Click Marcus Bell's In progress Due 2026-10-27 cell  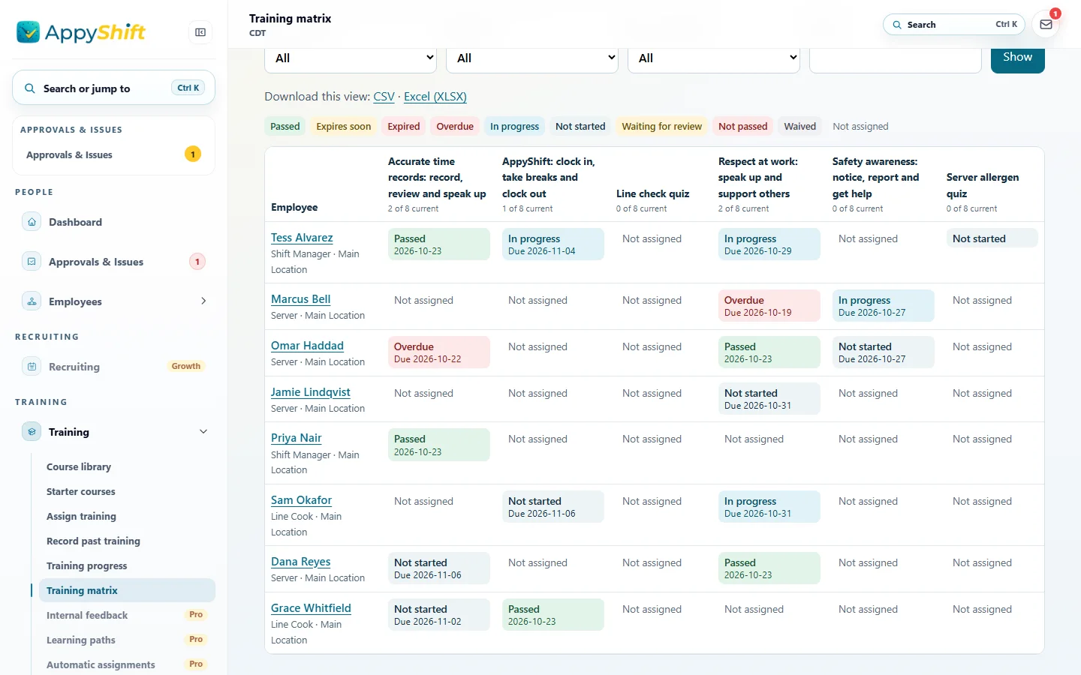(884, 306)
